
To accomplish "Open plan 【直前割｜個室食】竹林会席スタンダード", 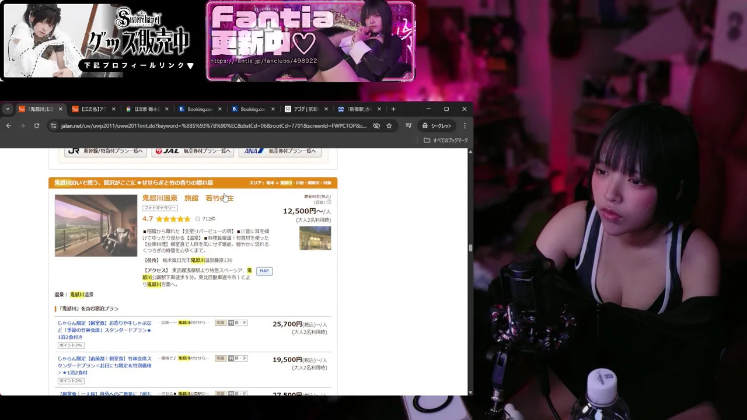I will tap(104, 365).
